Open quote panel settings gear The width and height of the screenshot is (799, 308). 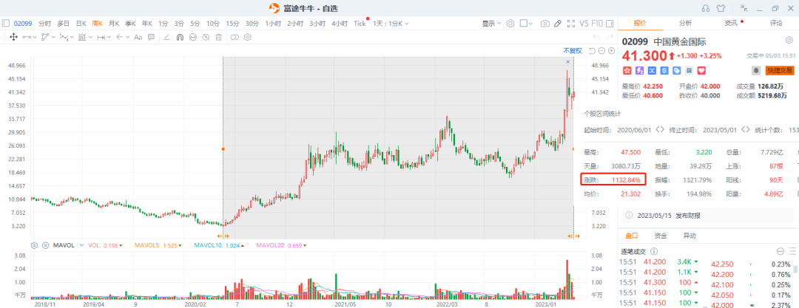789,41
